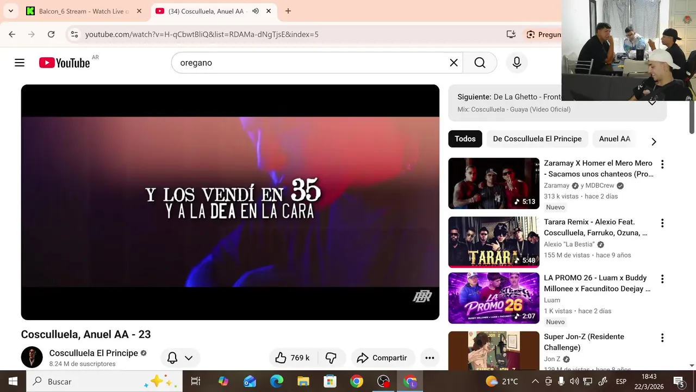The width and height of the screenshot is (696, 392).
Task: Go to the YouTube home logo
Action: pos(65,63)
